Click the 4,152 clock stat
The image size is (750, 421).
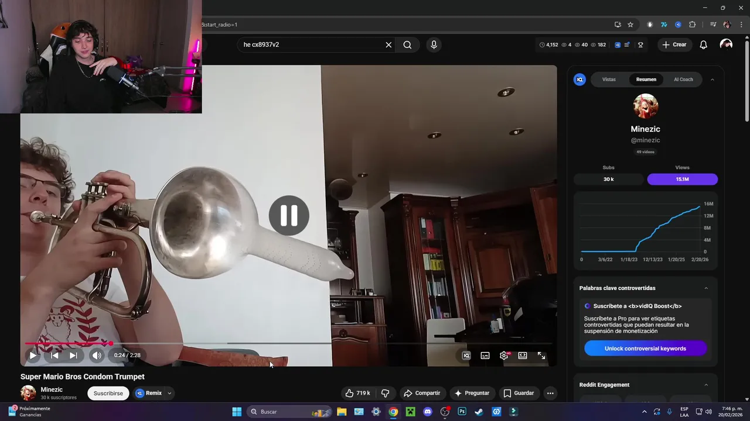[548, 44]
